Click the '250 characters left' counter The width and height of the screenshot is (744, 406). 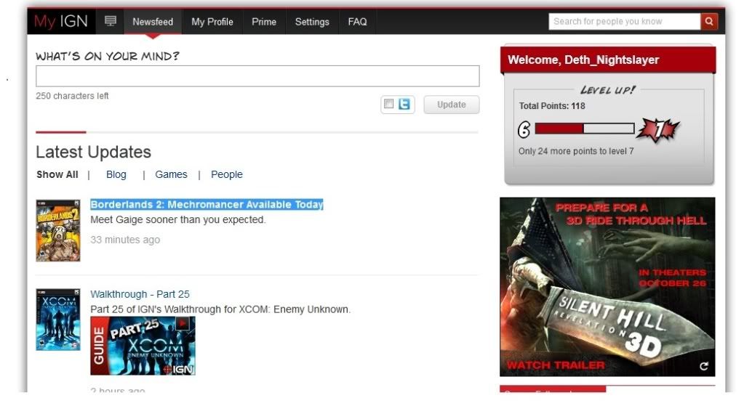[x=72, y=96]
